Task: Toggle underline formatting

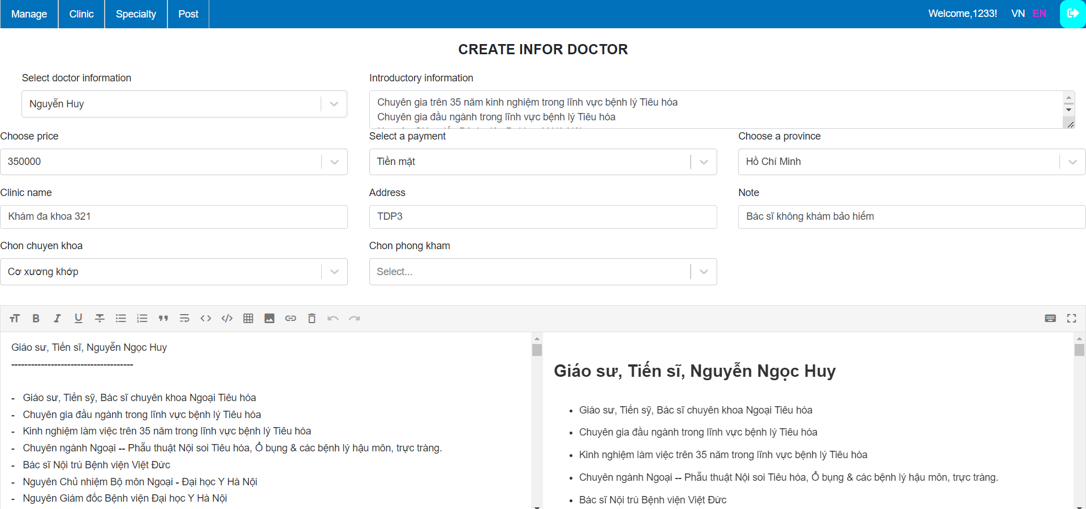Action: (79, 318)
